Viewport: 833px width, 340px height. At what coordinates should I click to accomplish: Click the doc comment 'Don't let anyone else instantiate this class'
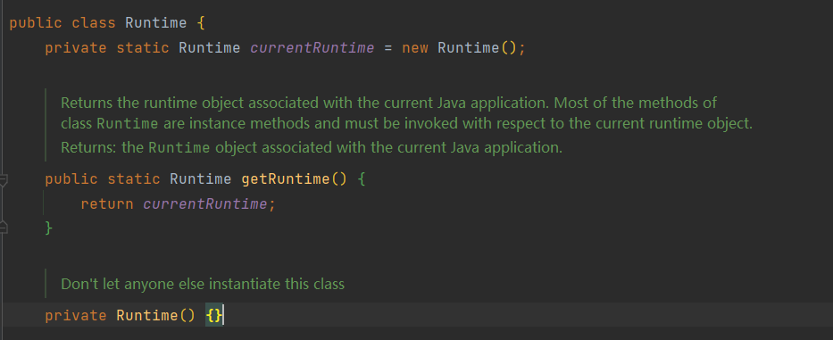click(x=203, y=284)
